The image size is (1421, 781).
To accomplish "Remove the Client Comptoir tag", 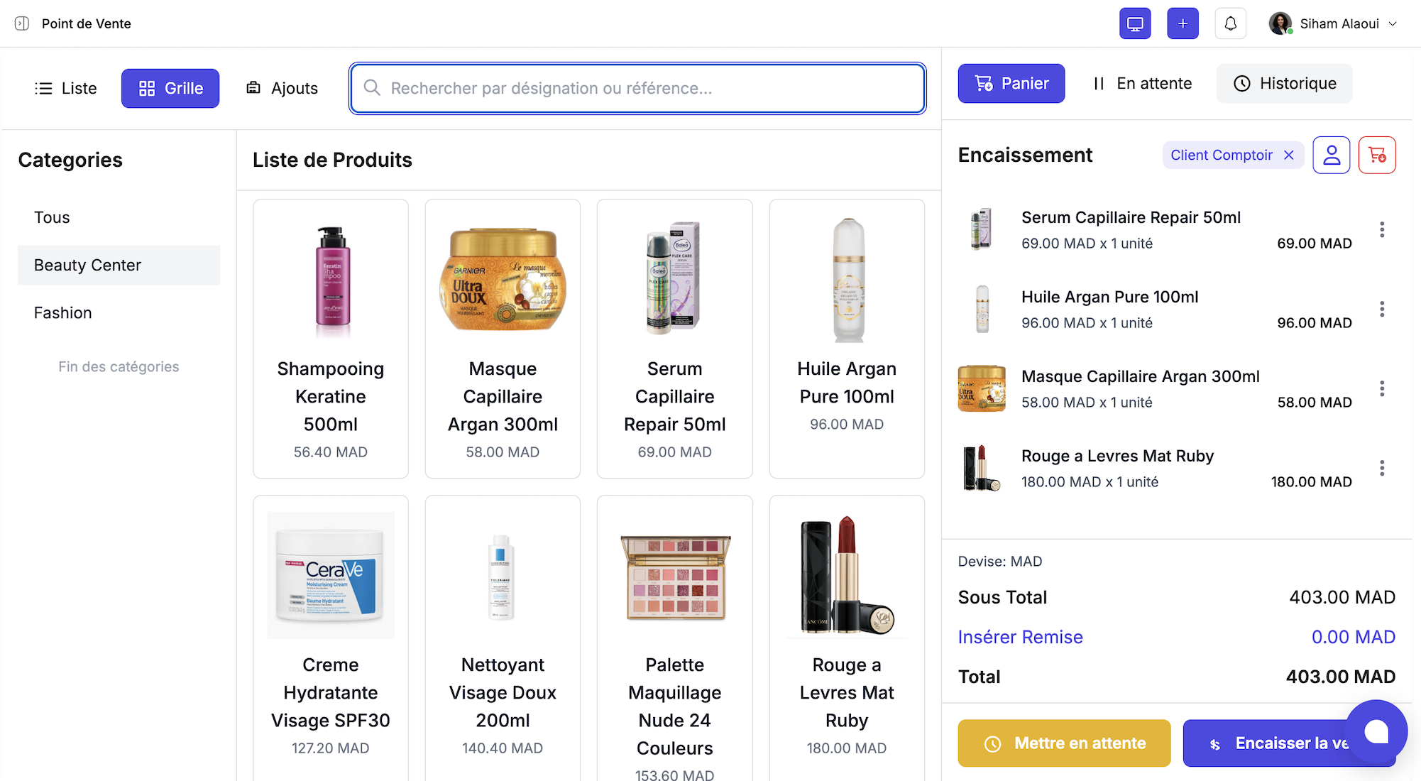I will point(1289,155).
